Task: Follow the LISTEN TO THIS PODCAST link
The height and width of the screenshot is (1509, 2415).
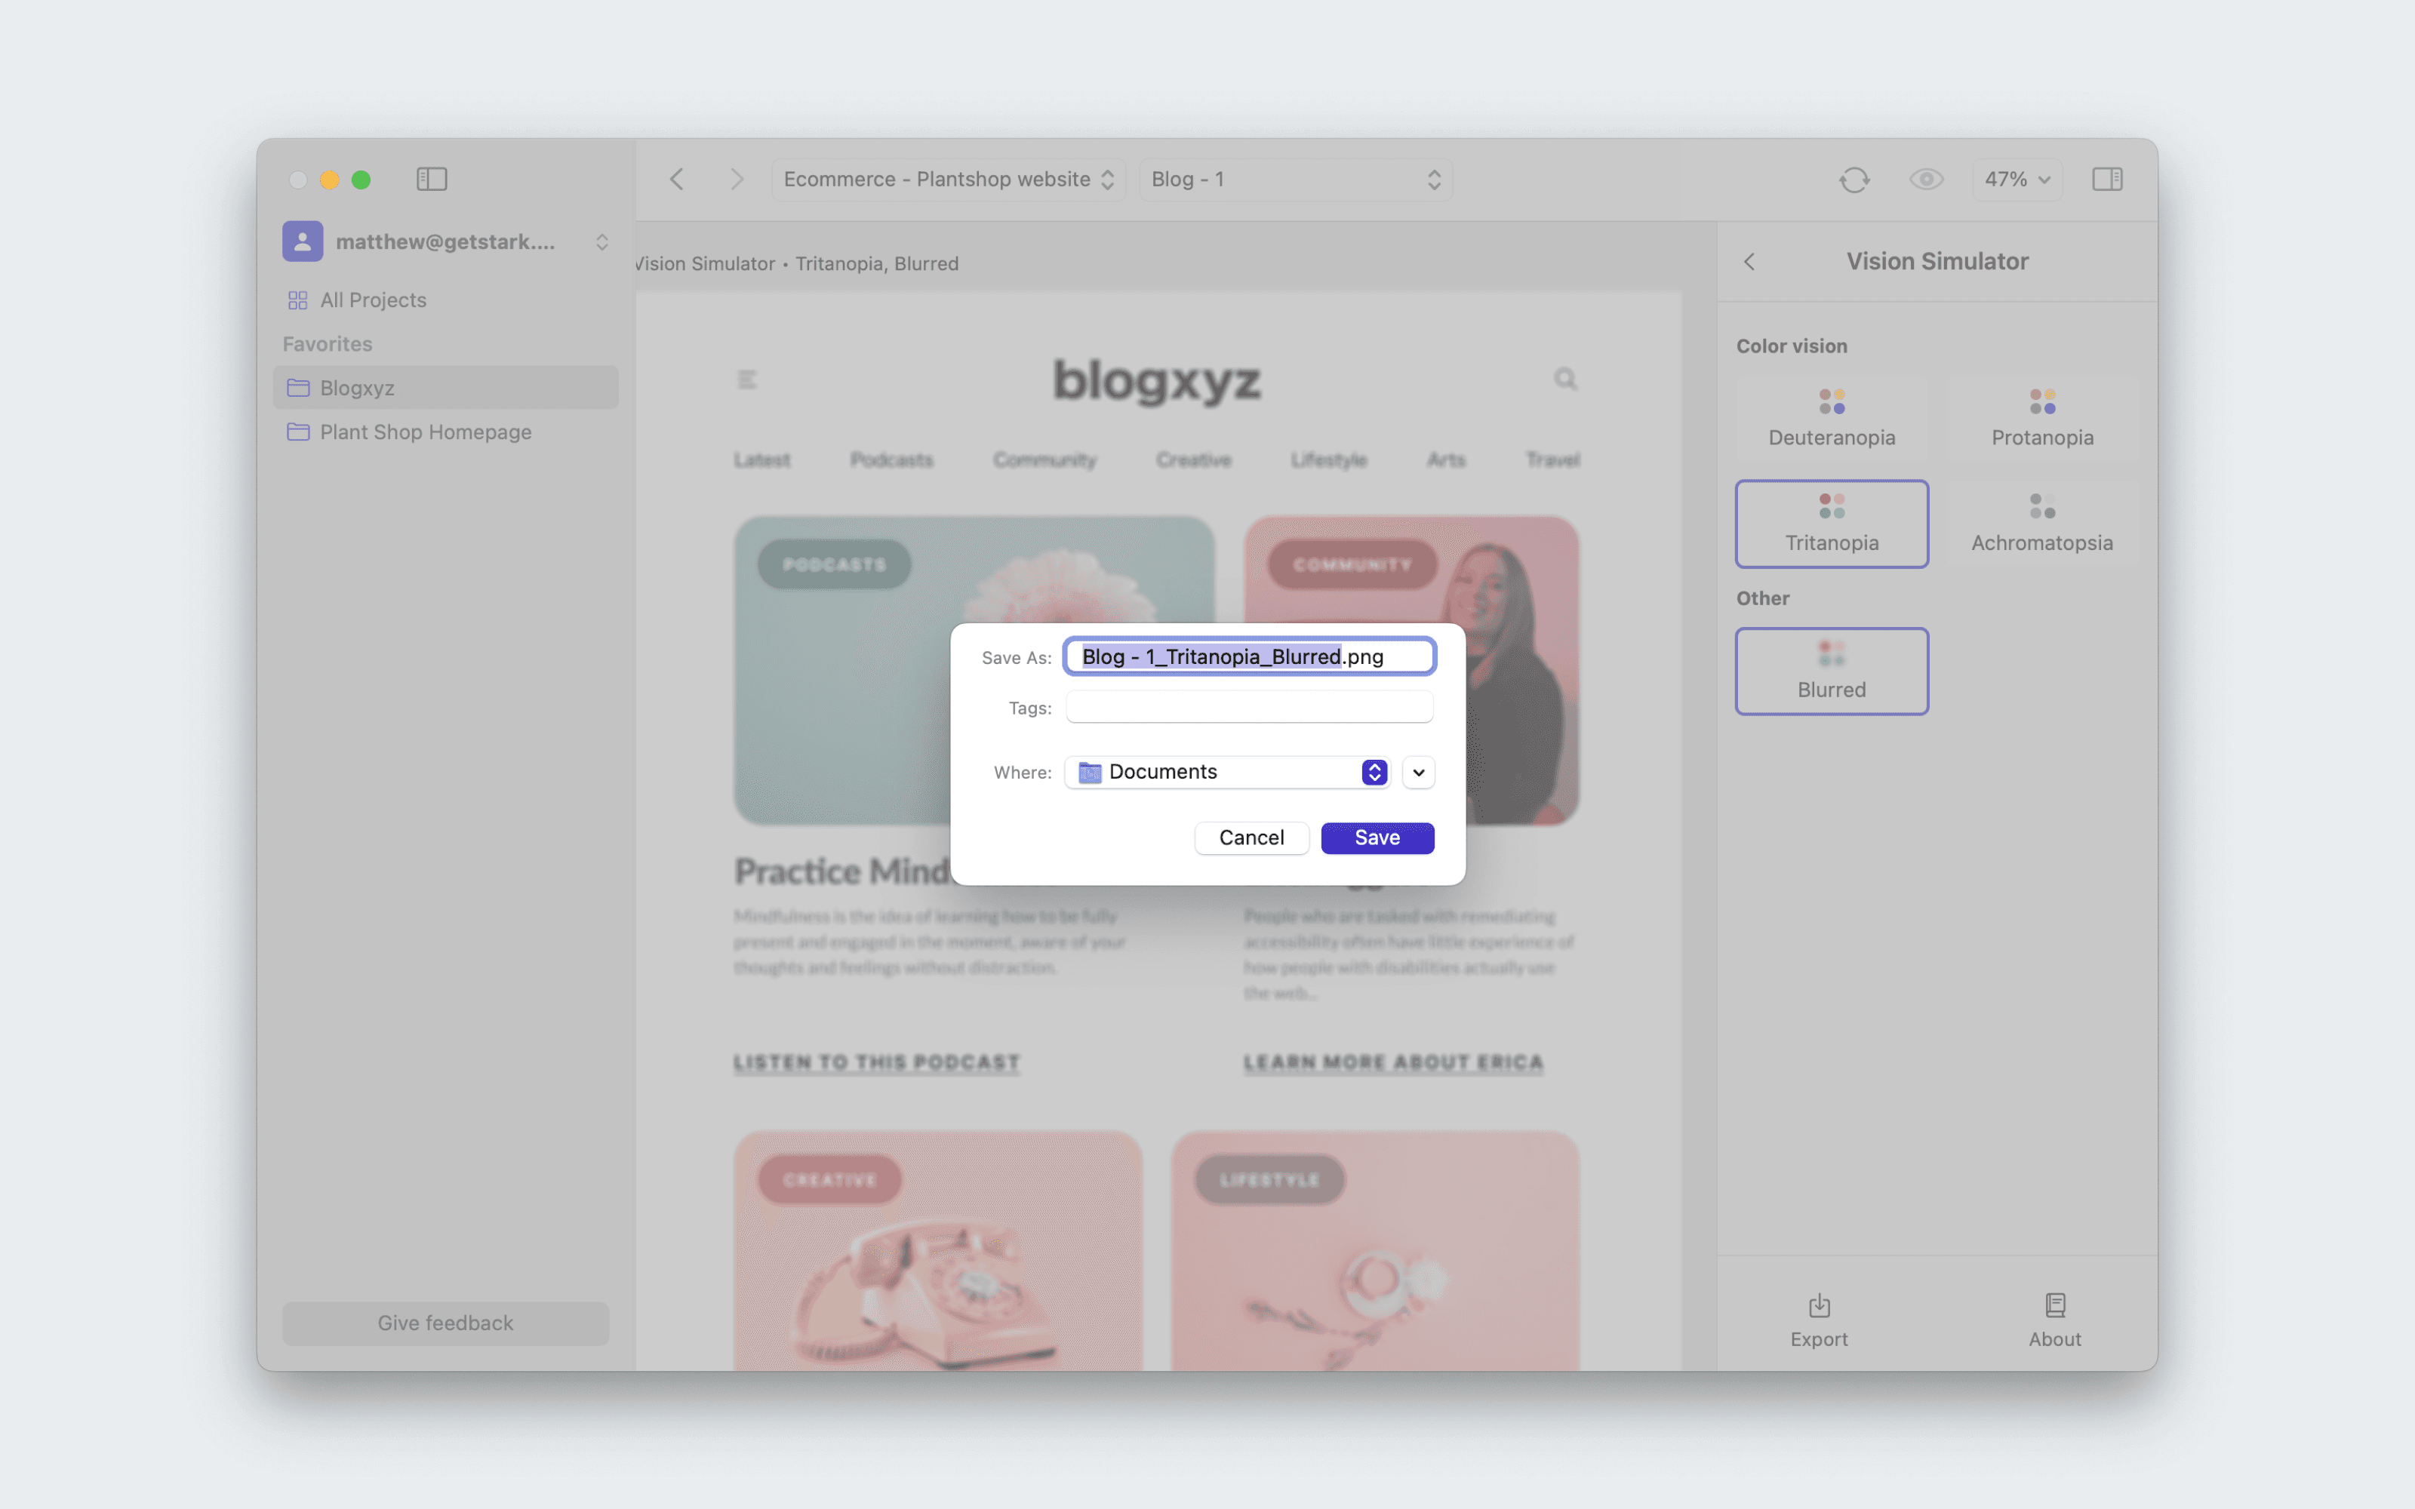Action: (x=877, y=1063)
